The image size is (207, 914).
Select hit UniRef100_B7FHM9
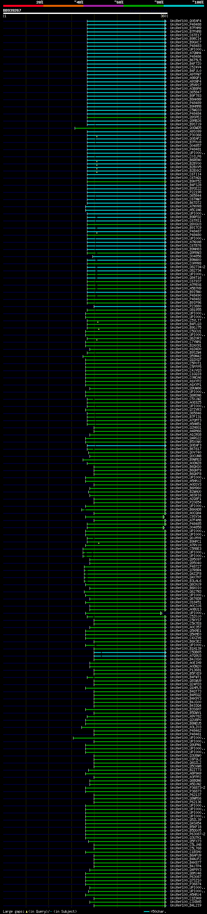pos(186,28)
